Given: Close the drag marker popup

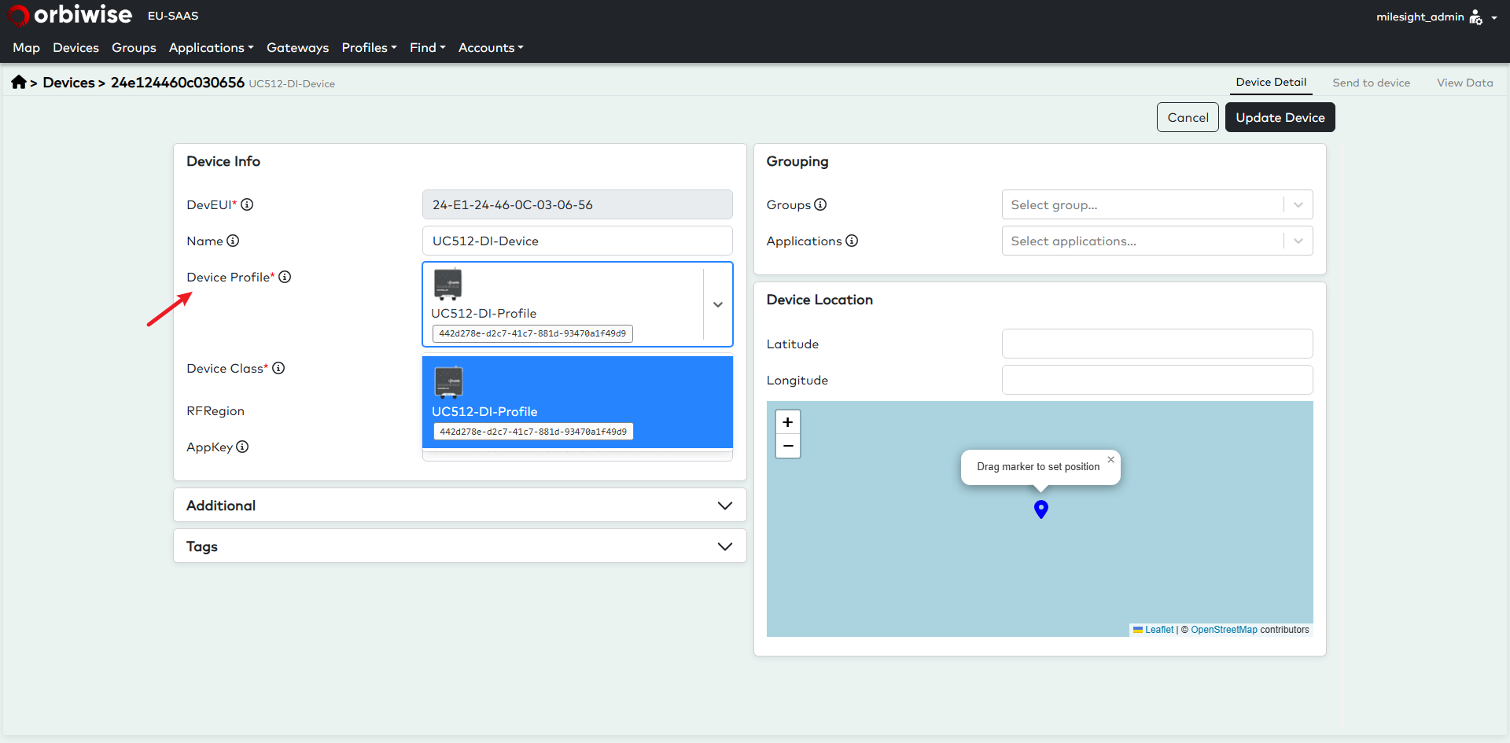Looking at the screenshot, I should tap(1110, 459).
